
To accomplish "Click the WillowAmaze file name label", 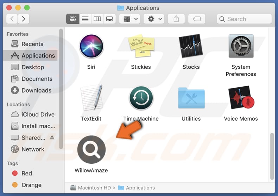I will click(x=91, y=170).
